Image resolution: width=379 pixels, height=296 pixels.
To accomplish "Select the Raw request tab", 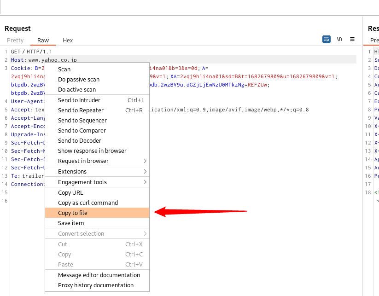I will point(43,41).
